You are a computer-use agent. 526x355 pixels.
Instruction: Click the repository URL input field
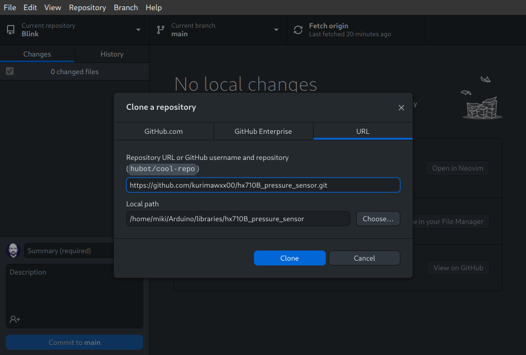click(264, 185)
